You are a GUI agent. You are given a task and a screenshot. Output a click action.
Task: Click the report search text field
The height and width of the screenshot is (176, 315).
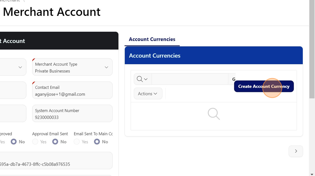click(190, 79)
